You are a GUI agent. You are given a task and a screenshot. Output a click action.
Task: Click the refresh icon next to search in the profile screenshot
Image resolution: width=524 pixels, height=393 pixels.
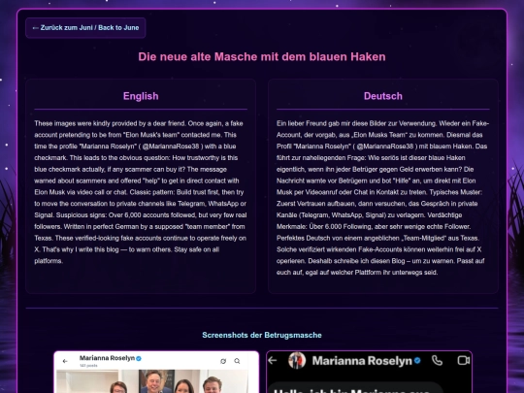223,361
